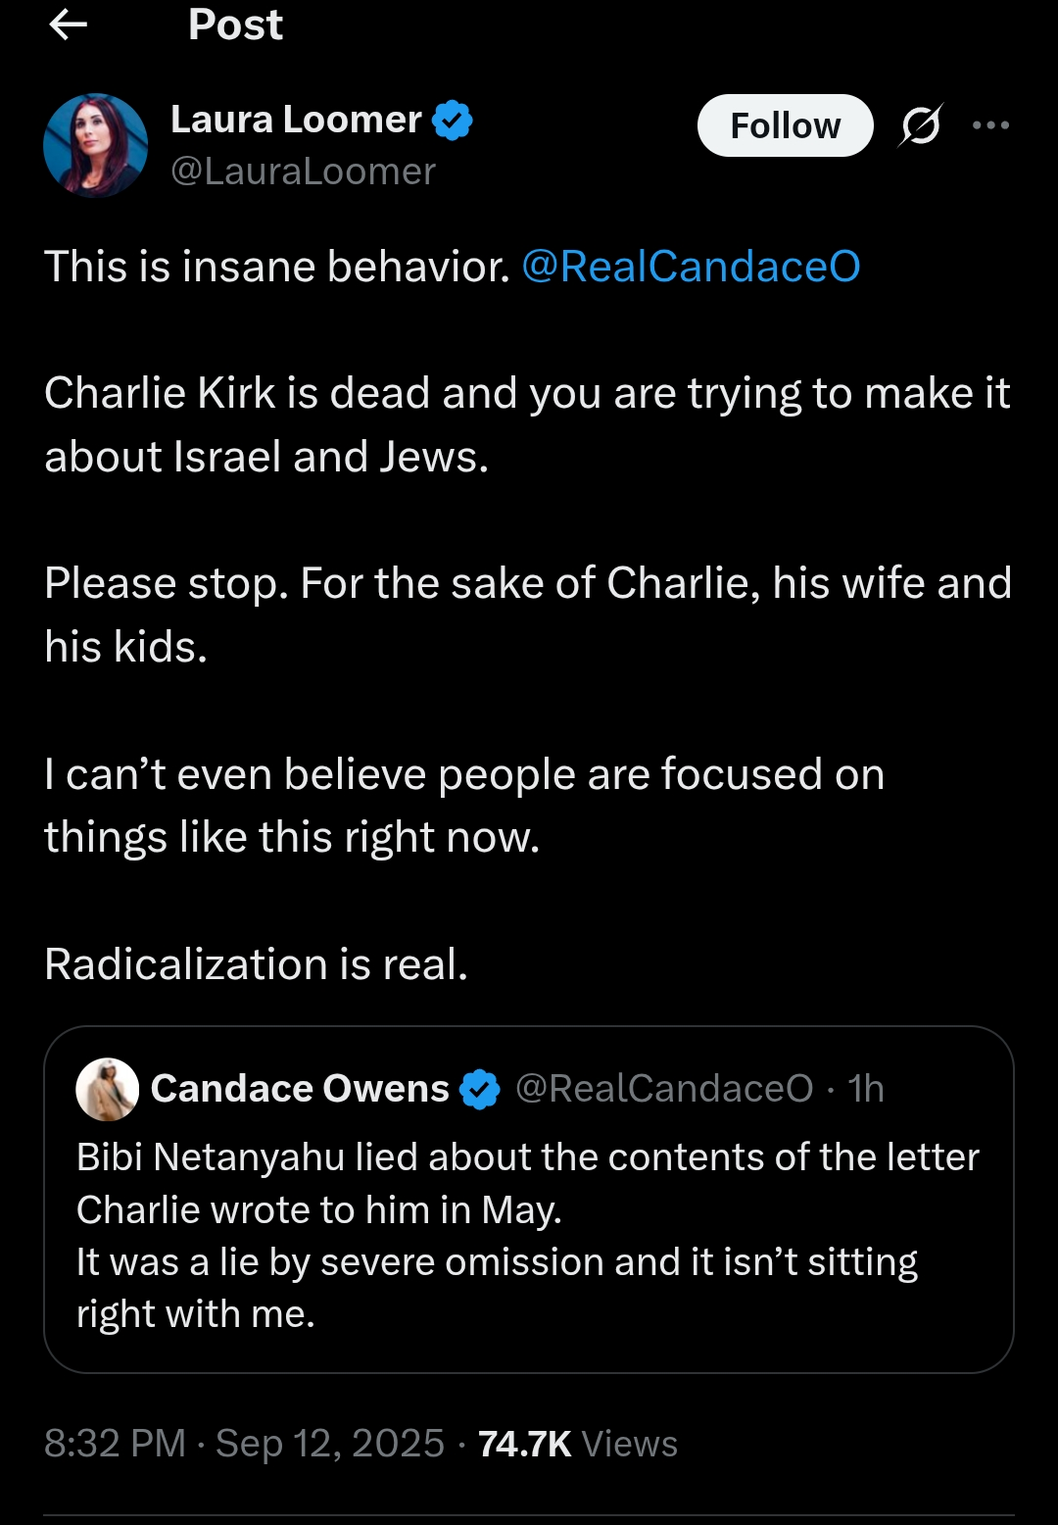Open Laura Loomer's profile picture
Image resolution: width=1058 pixels, height=1525 pixels.
click(95, 146)
